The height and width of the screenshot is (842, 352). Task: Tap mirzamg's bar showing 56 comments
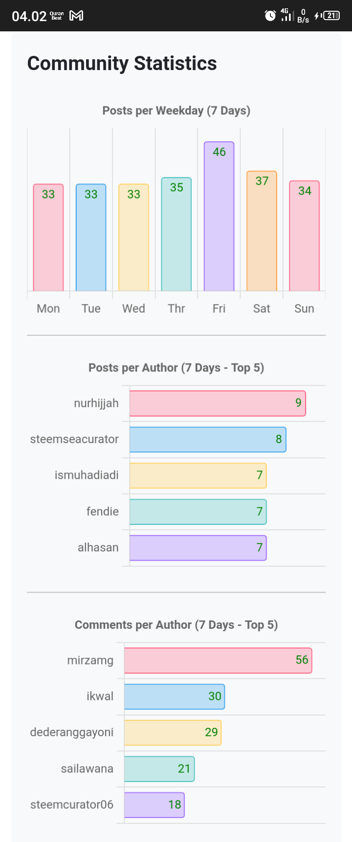[218, 660]
